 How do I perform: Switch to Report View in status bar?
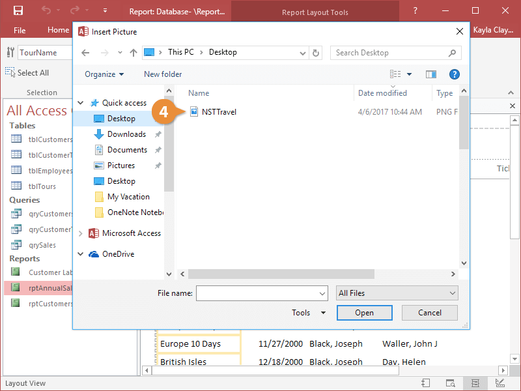(x=425, y=383)
